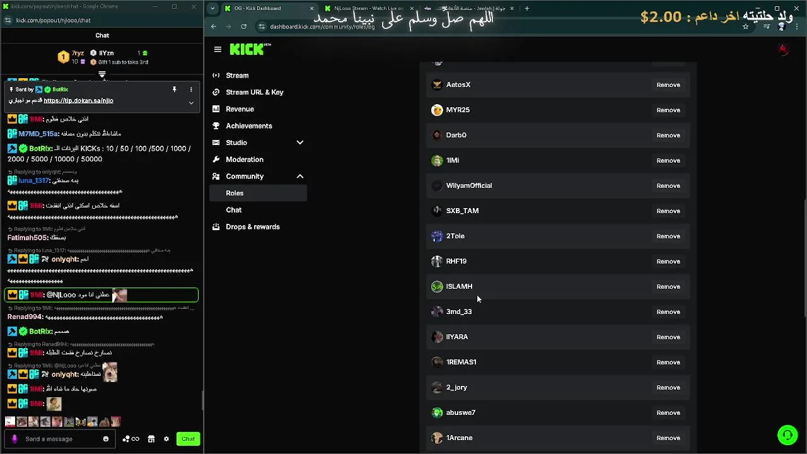This screenshot has height=454, width=807.
Task: Open the chat shop icon
Action: [151, 439]
